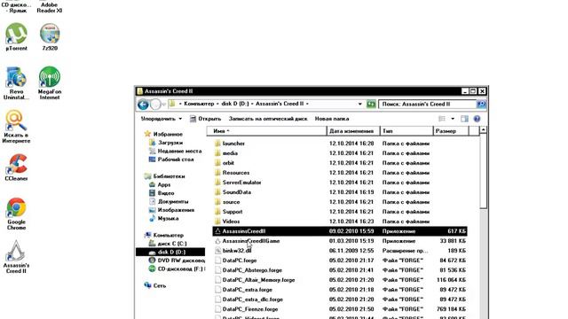Select the Resources folder
This screenshot has height=319, width=568.
pyautogui.click(x=235, y=173)
